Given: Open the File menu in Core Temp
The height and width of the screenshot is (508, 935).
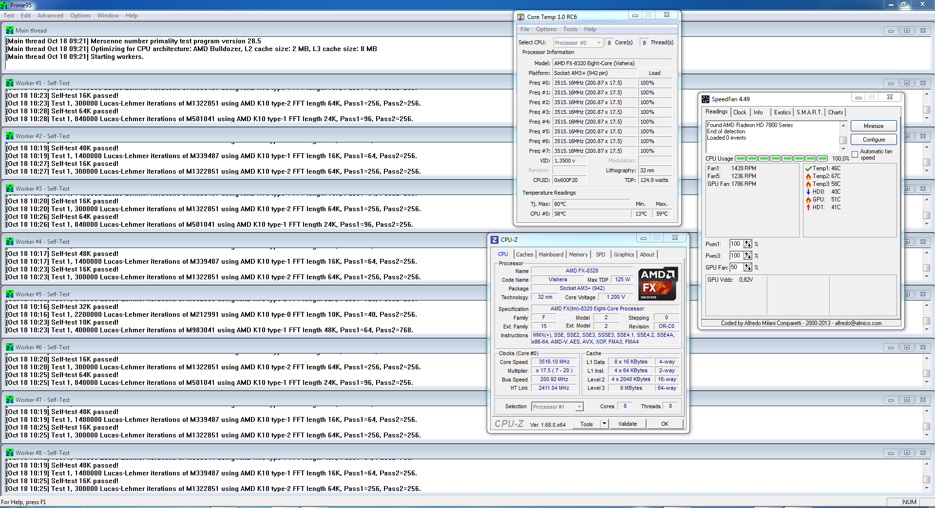Looking at the screenshot, I should [x=525, y=29].
